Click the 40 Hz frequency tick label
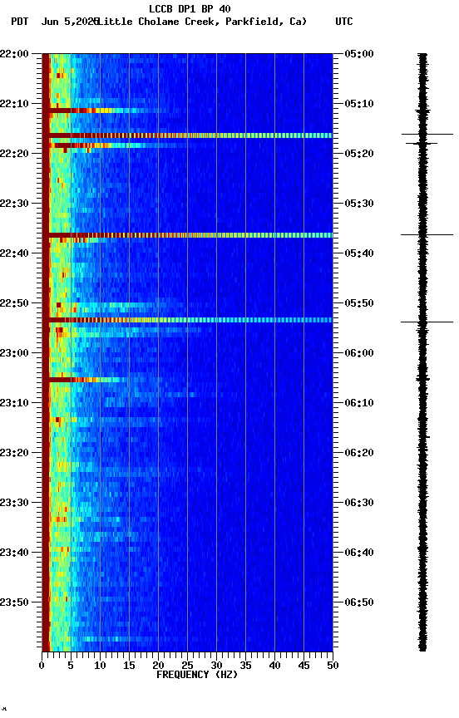459x718 pixels. pyautogui.click(x=274, y=666)
